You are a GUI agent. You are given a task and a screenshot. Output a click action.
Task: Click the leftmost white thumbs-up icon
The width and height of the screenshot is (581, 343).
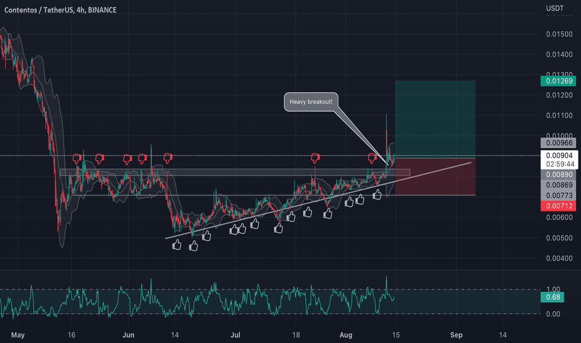[x=177, y=244]
